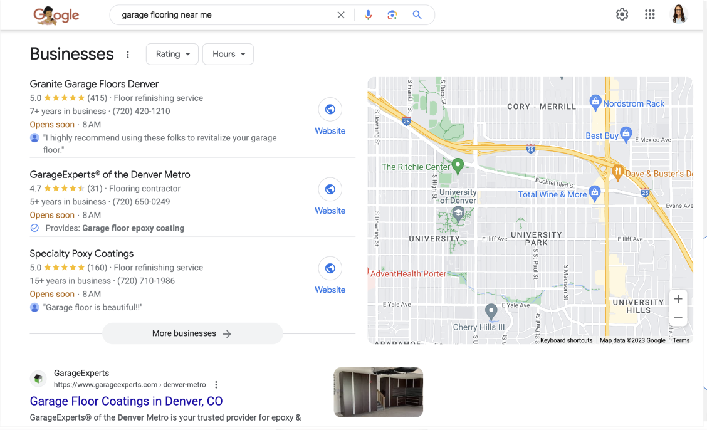Viewport: 707px width, 430px height.
Task: Click Website label for GarageExperts listing
Action: 330,211
